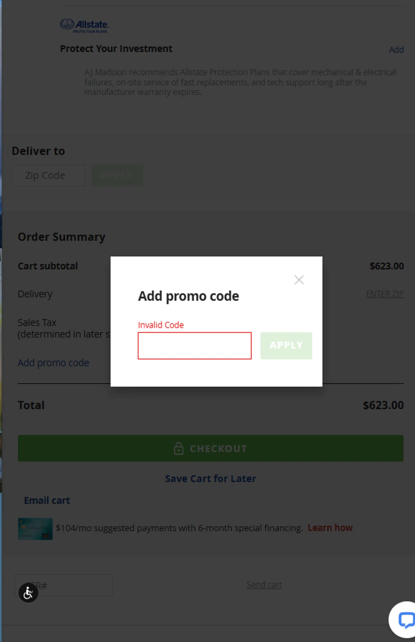Click the Send cart link
The image size is (415, 642).
pyautogui.click(x=264, y=585)
